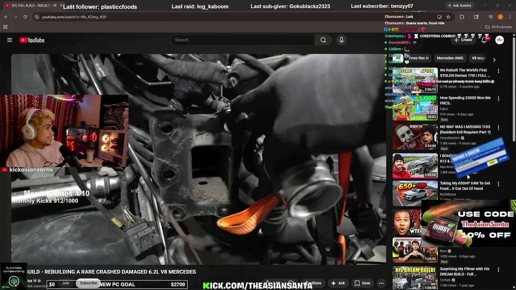Select the V8 engine filter chip
The image size is (516, 290).
pos(479,58)
